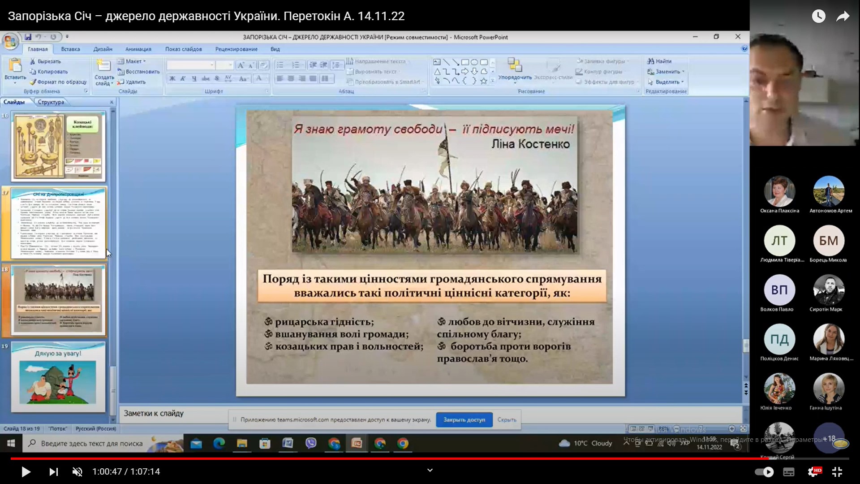Seek on the red video progress bar
The height and width of the screenshot is (484, 860).
click(x=430, y=458)
